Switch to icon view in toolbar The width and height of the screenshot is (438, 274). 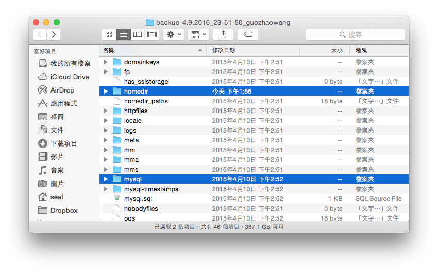tap(109, 34)
